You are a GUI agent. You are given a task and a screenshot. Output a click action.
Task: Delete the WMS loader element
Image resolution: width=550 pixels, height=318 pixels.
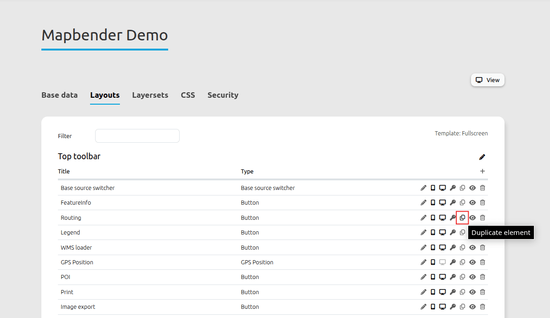tap(482, 248)
